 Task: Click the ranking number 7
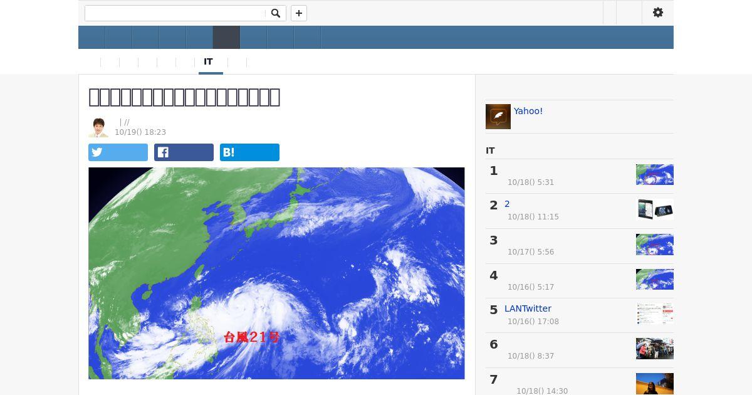point(494,379)
